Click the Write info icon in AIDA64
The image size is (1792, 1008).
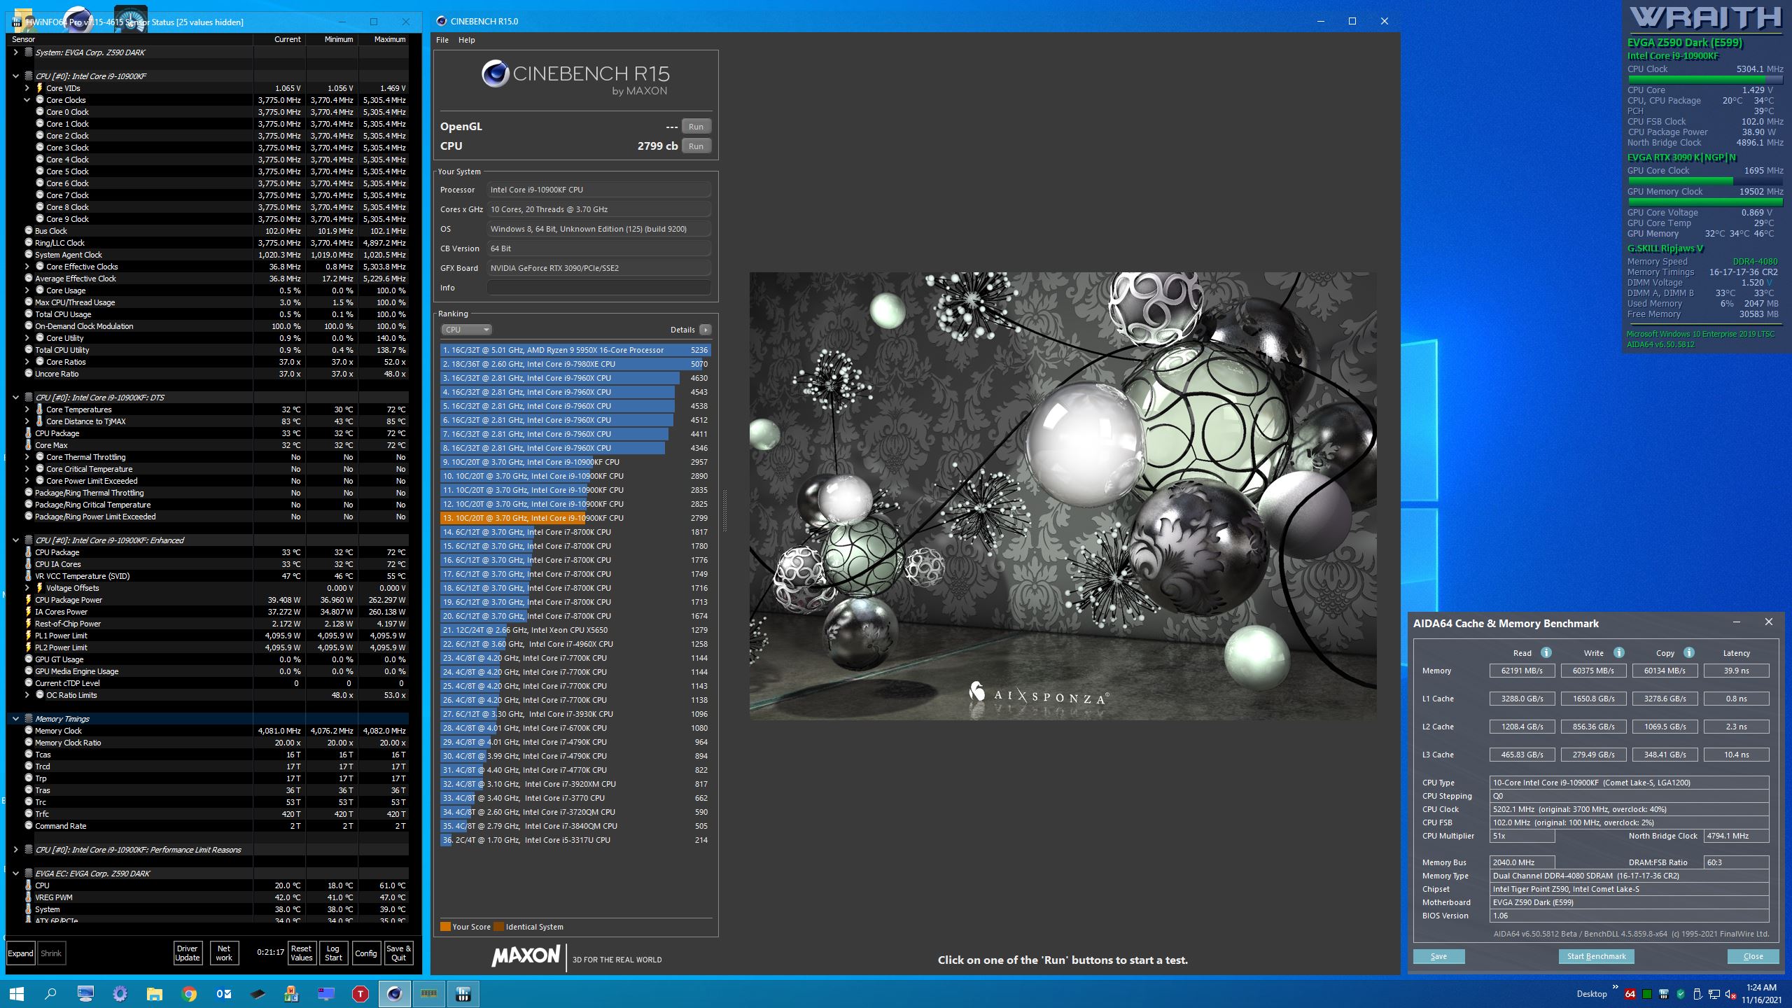tap(1618, 652)
